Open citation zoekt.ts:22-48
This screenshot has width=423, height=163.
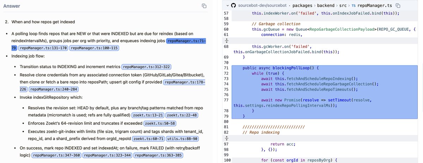[183, 115]
